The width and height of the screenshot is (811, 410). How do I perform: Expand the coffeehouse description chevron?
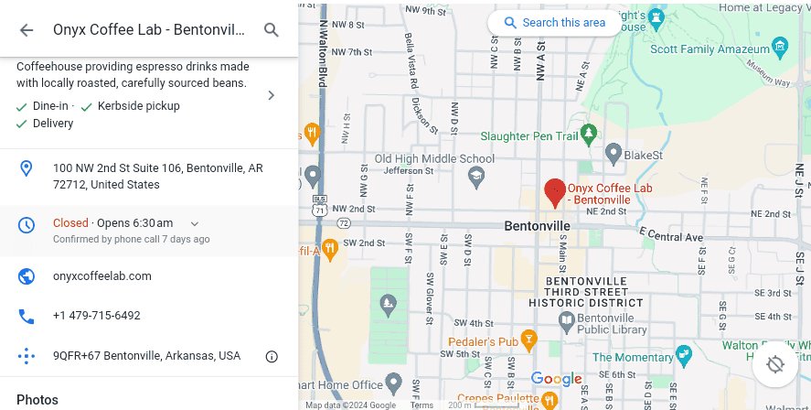coord(271,95)
